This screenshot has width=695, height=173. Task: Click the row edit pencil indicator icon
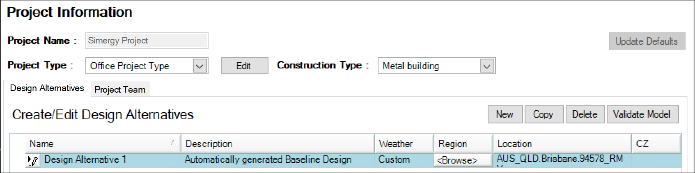click(33, 160)
